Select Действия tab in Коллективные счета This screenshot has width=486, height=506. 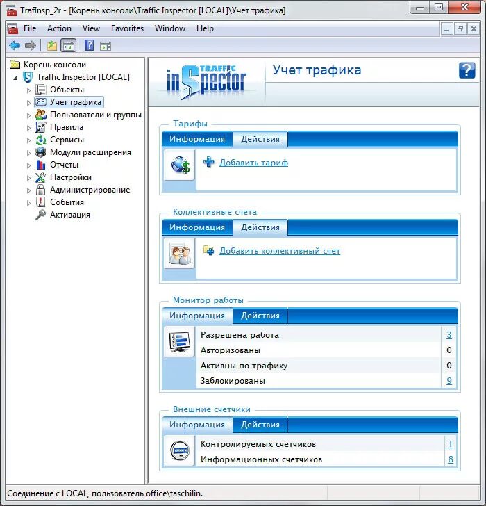(260, 227)
